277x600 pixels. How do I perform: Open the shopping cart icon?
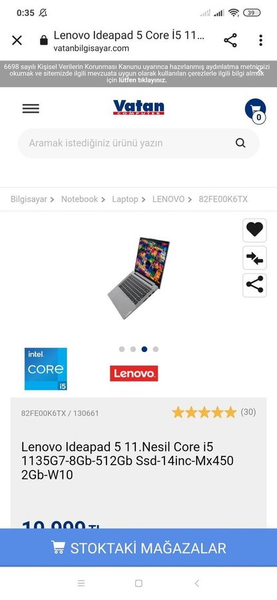point(255,110)
